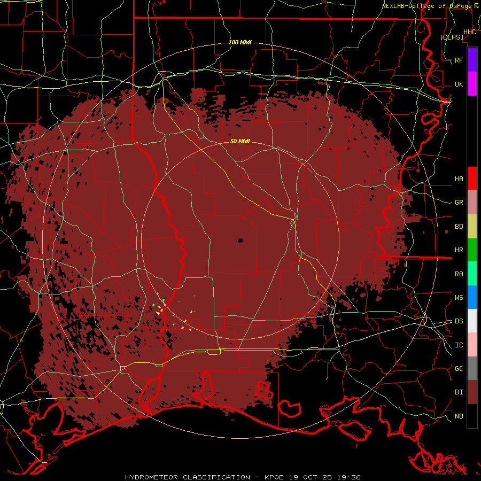Click the RA legend label
Viewport: 481px width, 481px height.
pos(459,274)
